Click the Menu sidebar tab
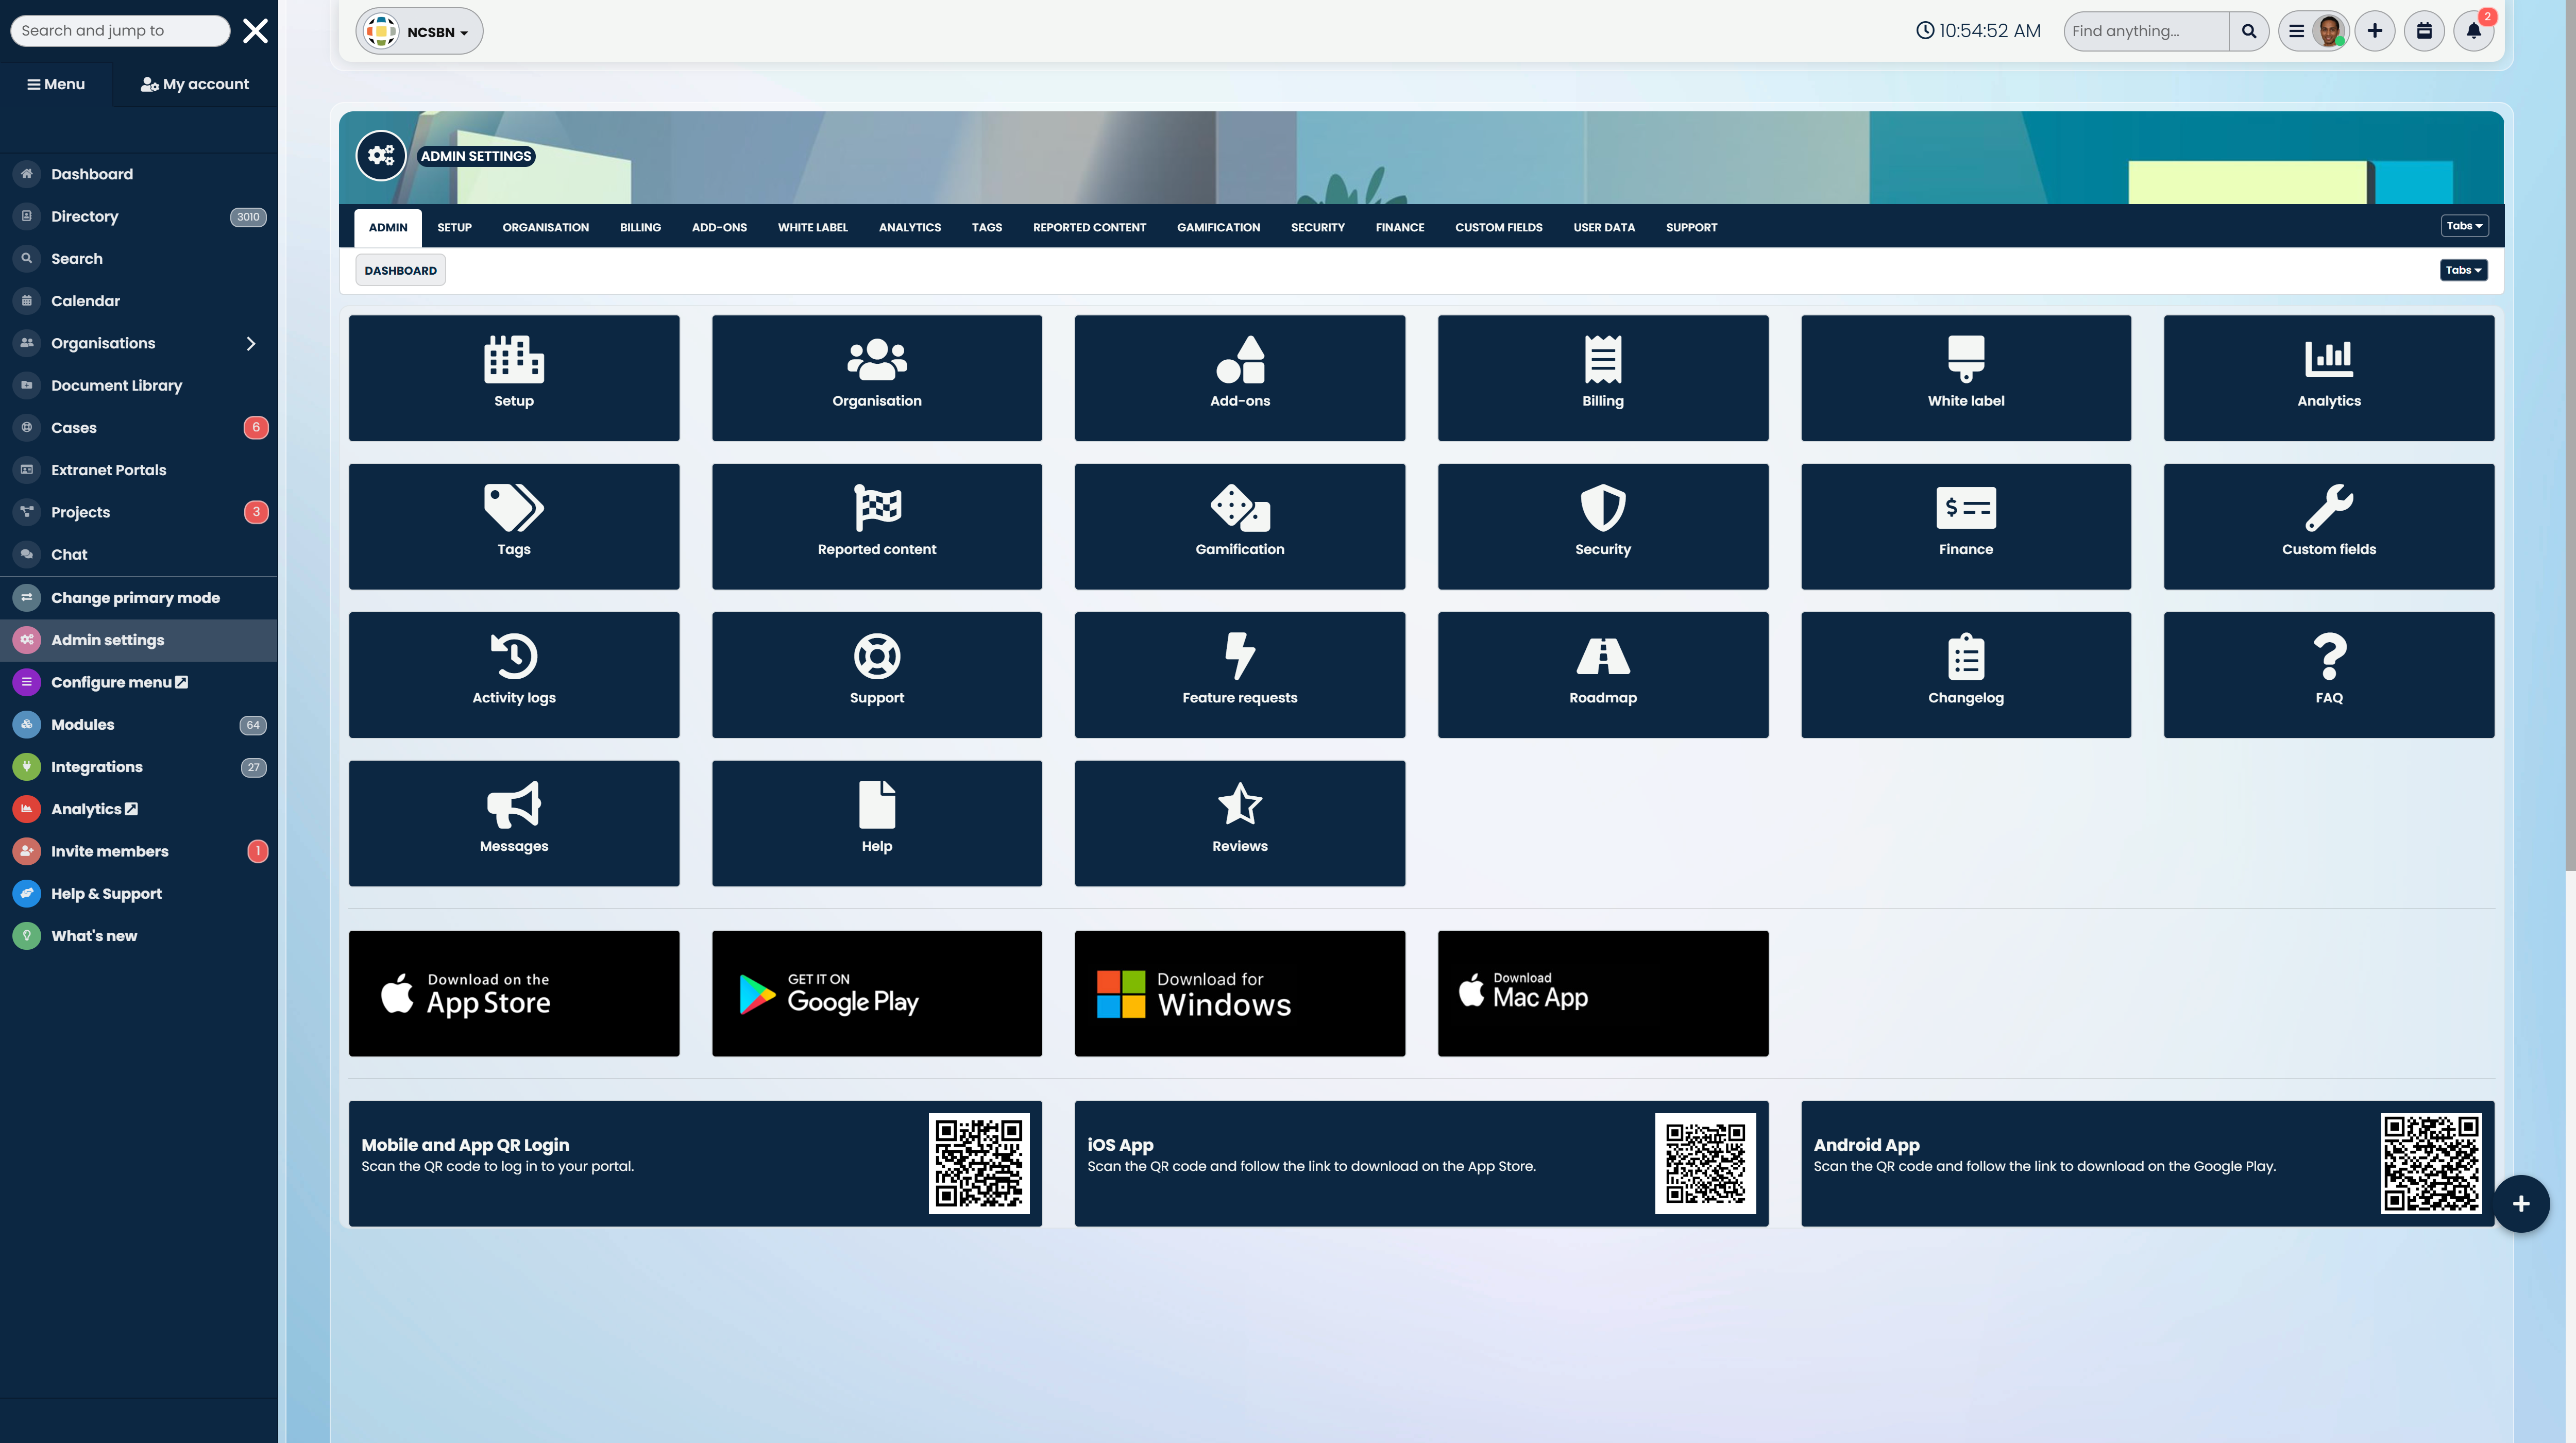This screenshot has height=1443, width=2576. 56,84
